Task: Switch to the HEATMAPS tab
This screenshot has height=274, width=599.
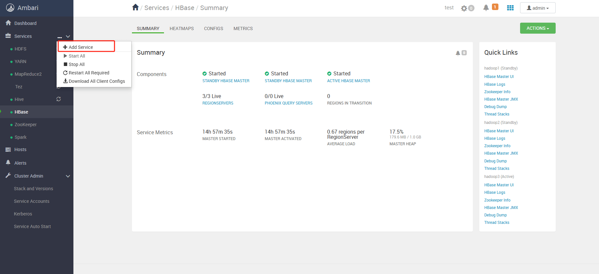Action: [x=182, y=28]
